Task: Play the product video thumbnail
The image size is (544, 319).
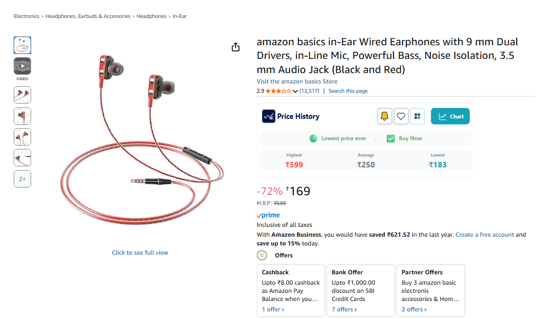Action: pos(22,67)
